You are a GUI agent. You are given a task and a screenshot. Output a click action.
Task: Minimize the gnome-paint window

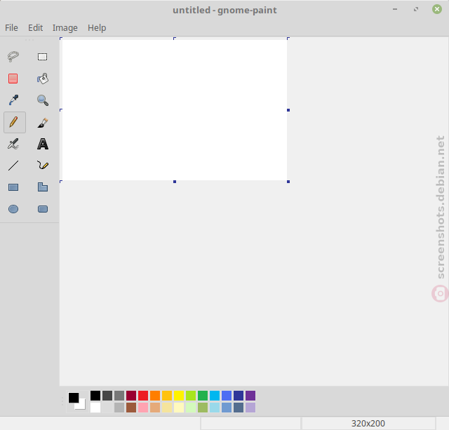(x=395, y=9)
